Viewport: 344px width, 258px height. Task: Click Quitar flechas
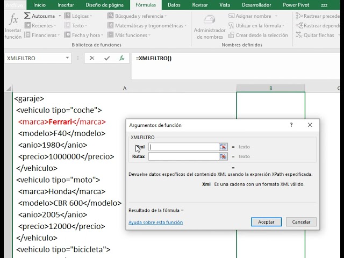tap(315, 35)
